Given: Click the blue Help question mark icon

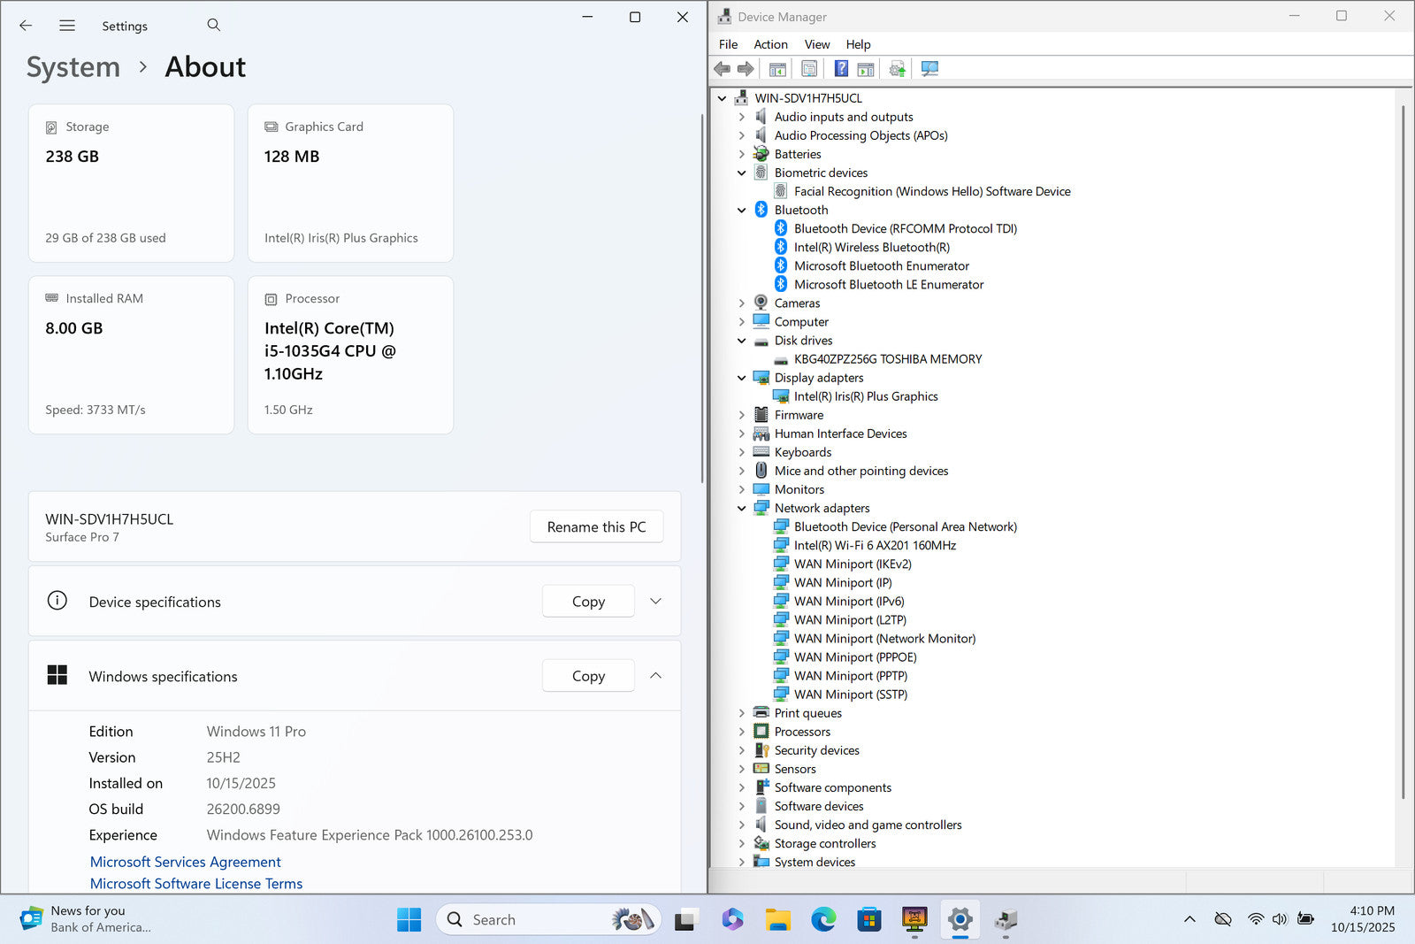Looking at the screenshot, I should [841, 69].
